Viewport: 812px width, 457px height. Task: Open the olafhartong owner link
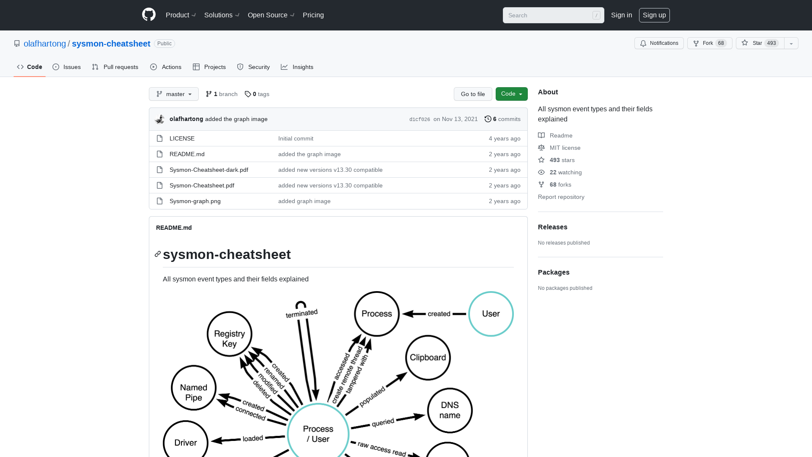tap(45, 44)
